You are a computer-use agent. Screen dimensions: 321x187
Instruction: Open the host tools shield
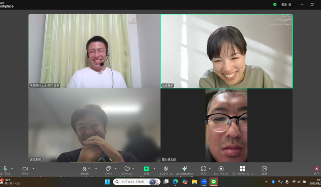pos(166,169)
